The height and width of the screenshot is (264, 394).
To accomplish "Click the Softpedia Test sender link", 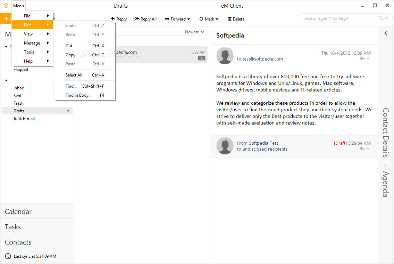I will coord(263,143).
